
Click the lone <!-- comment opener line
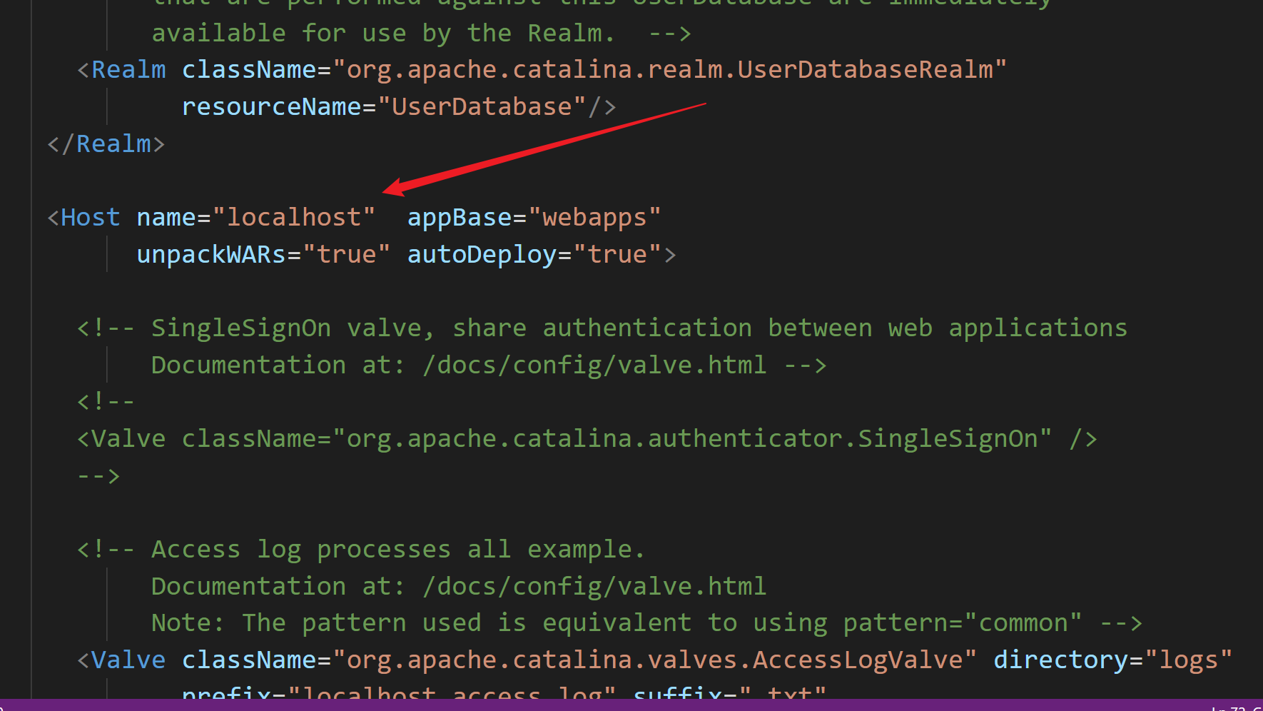(x=106, y=402)
